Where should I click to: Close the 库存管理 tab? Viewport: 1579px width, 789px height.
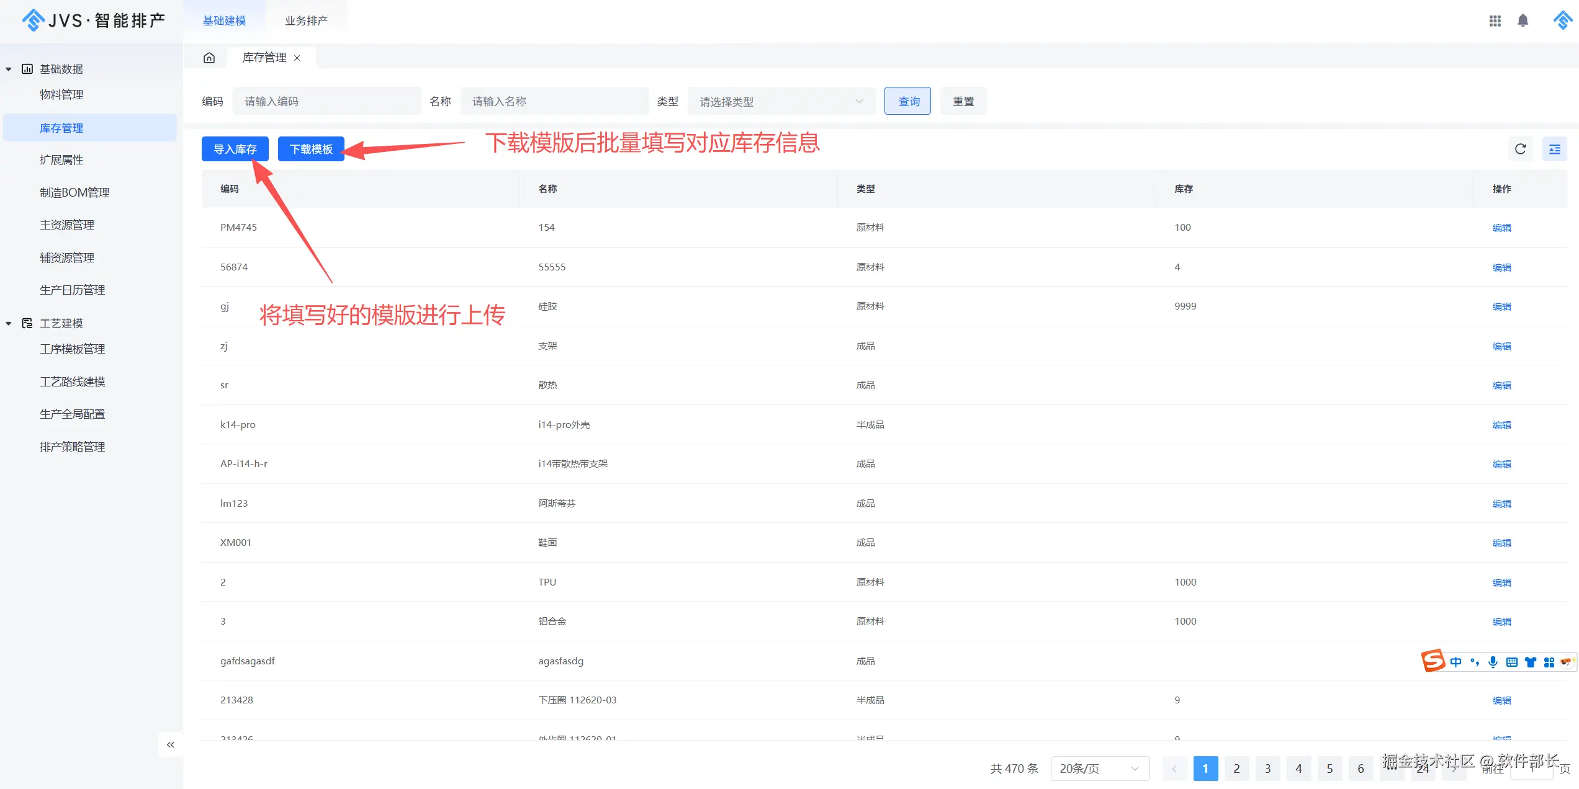[297, 58]
